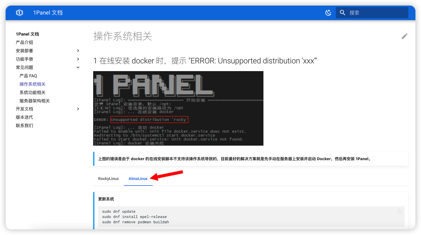This screenshot has width=421, height=235.
Task: Select 操作系统相关 in sidebar
Action: 33,84
